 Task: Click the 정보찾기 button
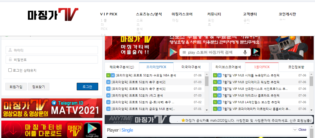tap(39, 87)
